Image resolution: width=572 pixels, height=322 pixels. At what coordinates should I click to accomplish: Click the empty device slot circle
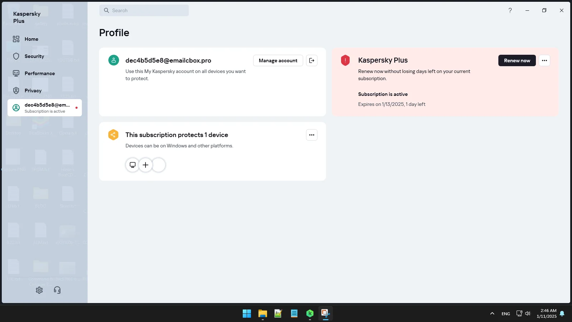159,165
